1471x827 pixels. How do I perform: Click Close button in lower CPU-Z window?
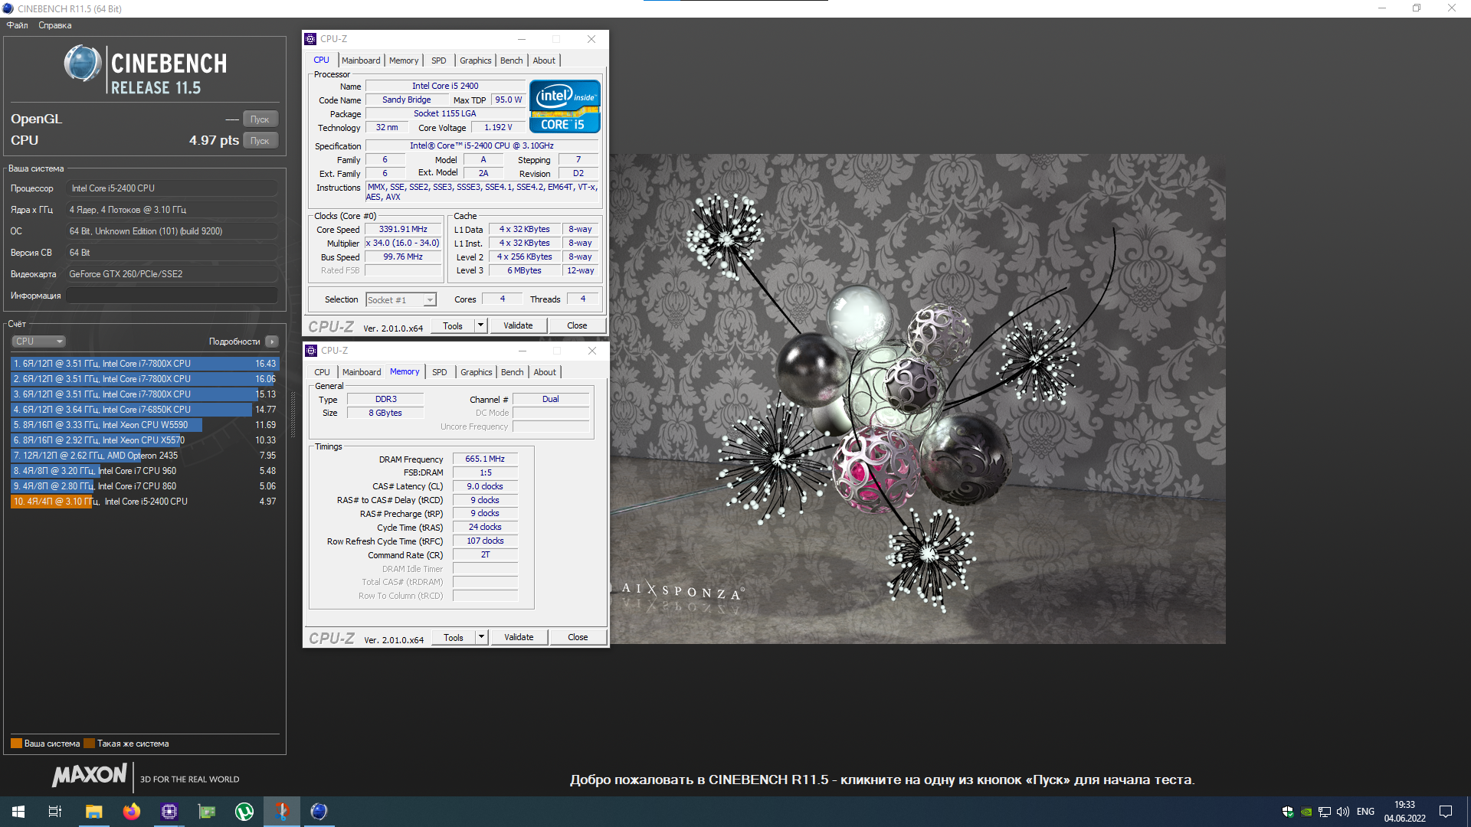coord(578,637)
